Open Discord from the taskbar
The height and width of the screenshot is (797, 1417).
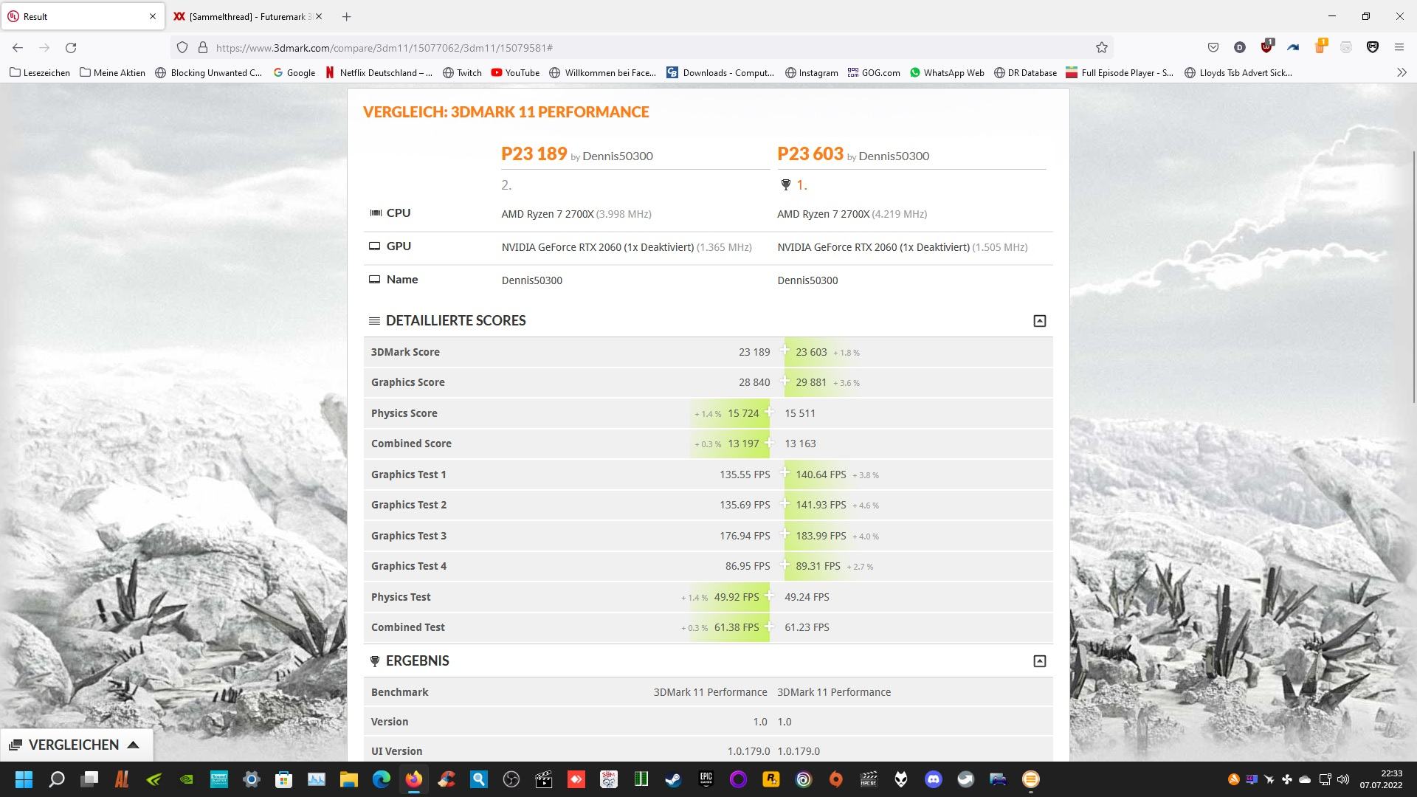coord(933,779)
